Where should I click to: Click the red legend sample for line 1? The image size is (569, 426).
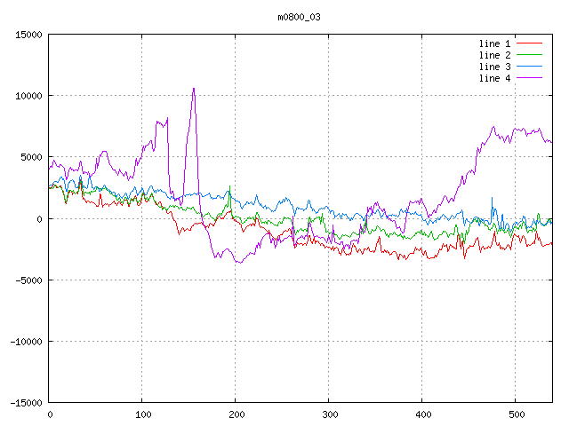click(530, 43)
